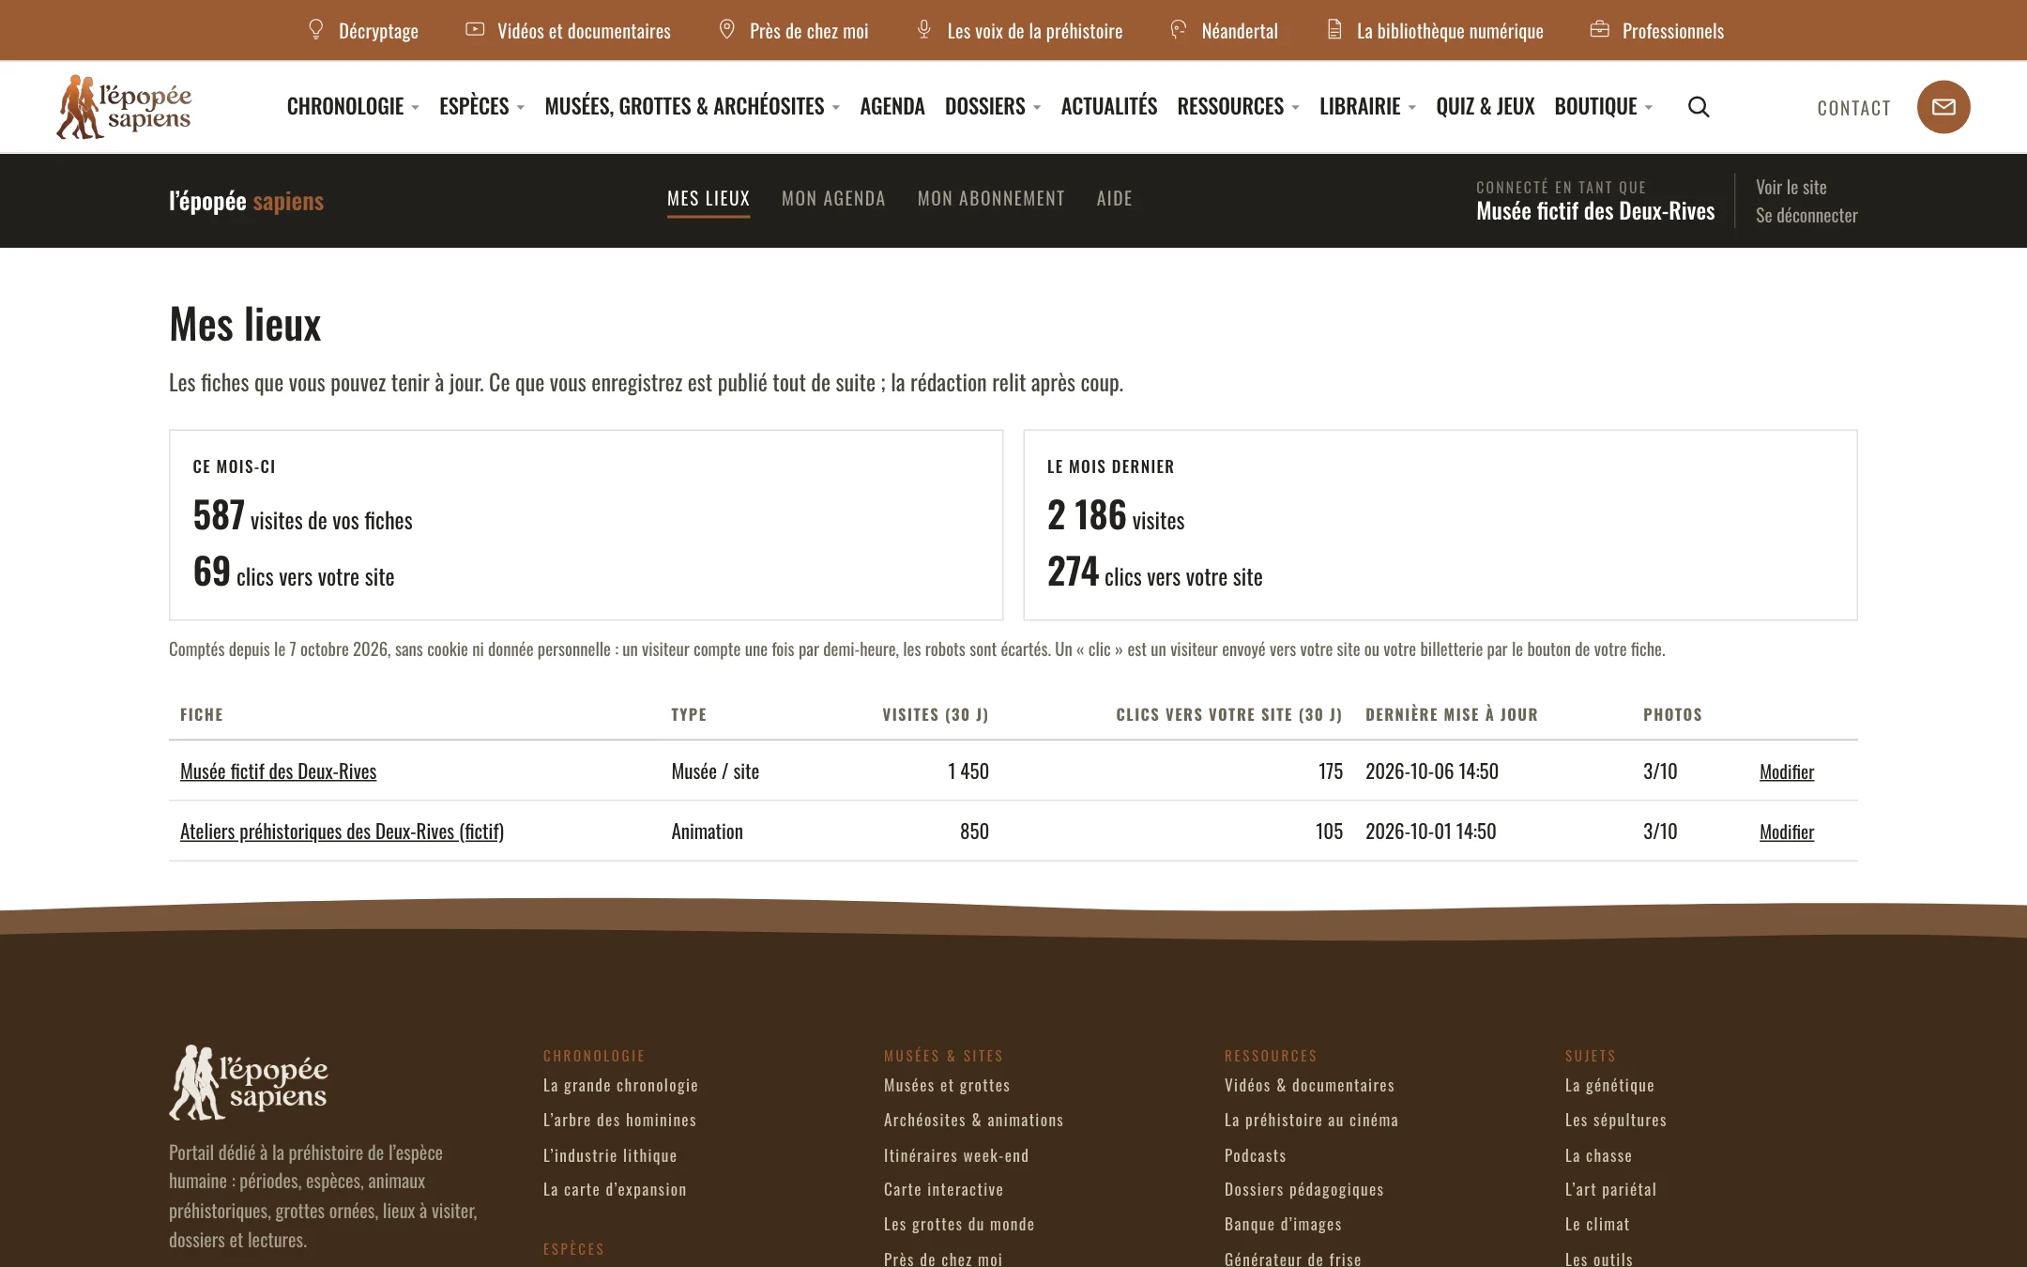Click Modifier for Ateliers préhistoriques row
The image size is (2027, 1267).
coord(1787,832)
